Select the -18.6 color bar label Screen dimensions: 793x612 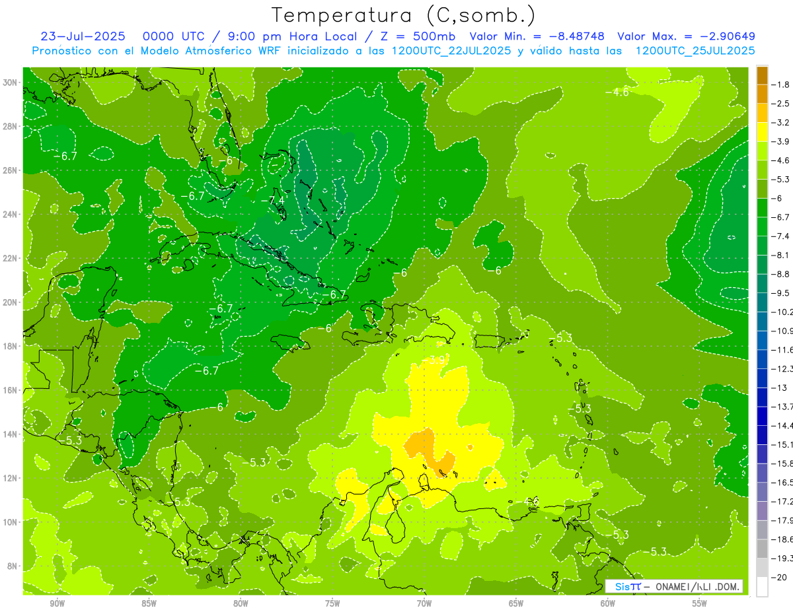(x=782, y=539)
